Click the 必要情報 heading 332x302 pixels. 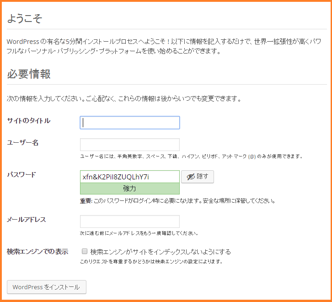(29, 74)
